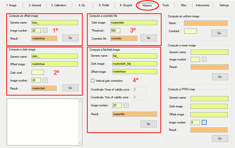Click the Dark coef. input field
Screen dimensions: 235x148
(38, 72)
